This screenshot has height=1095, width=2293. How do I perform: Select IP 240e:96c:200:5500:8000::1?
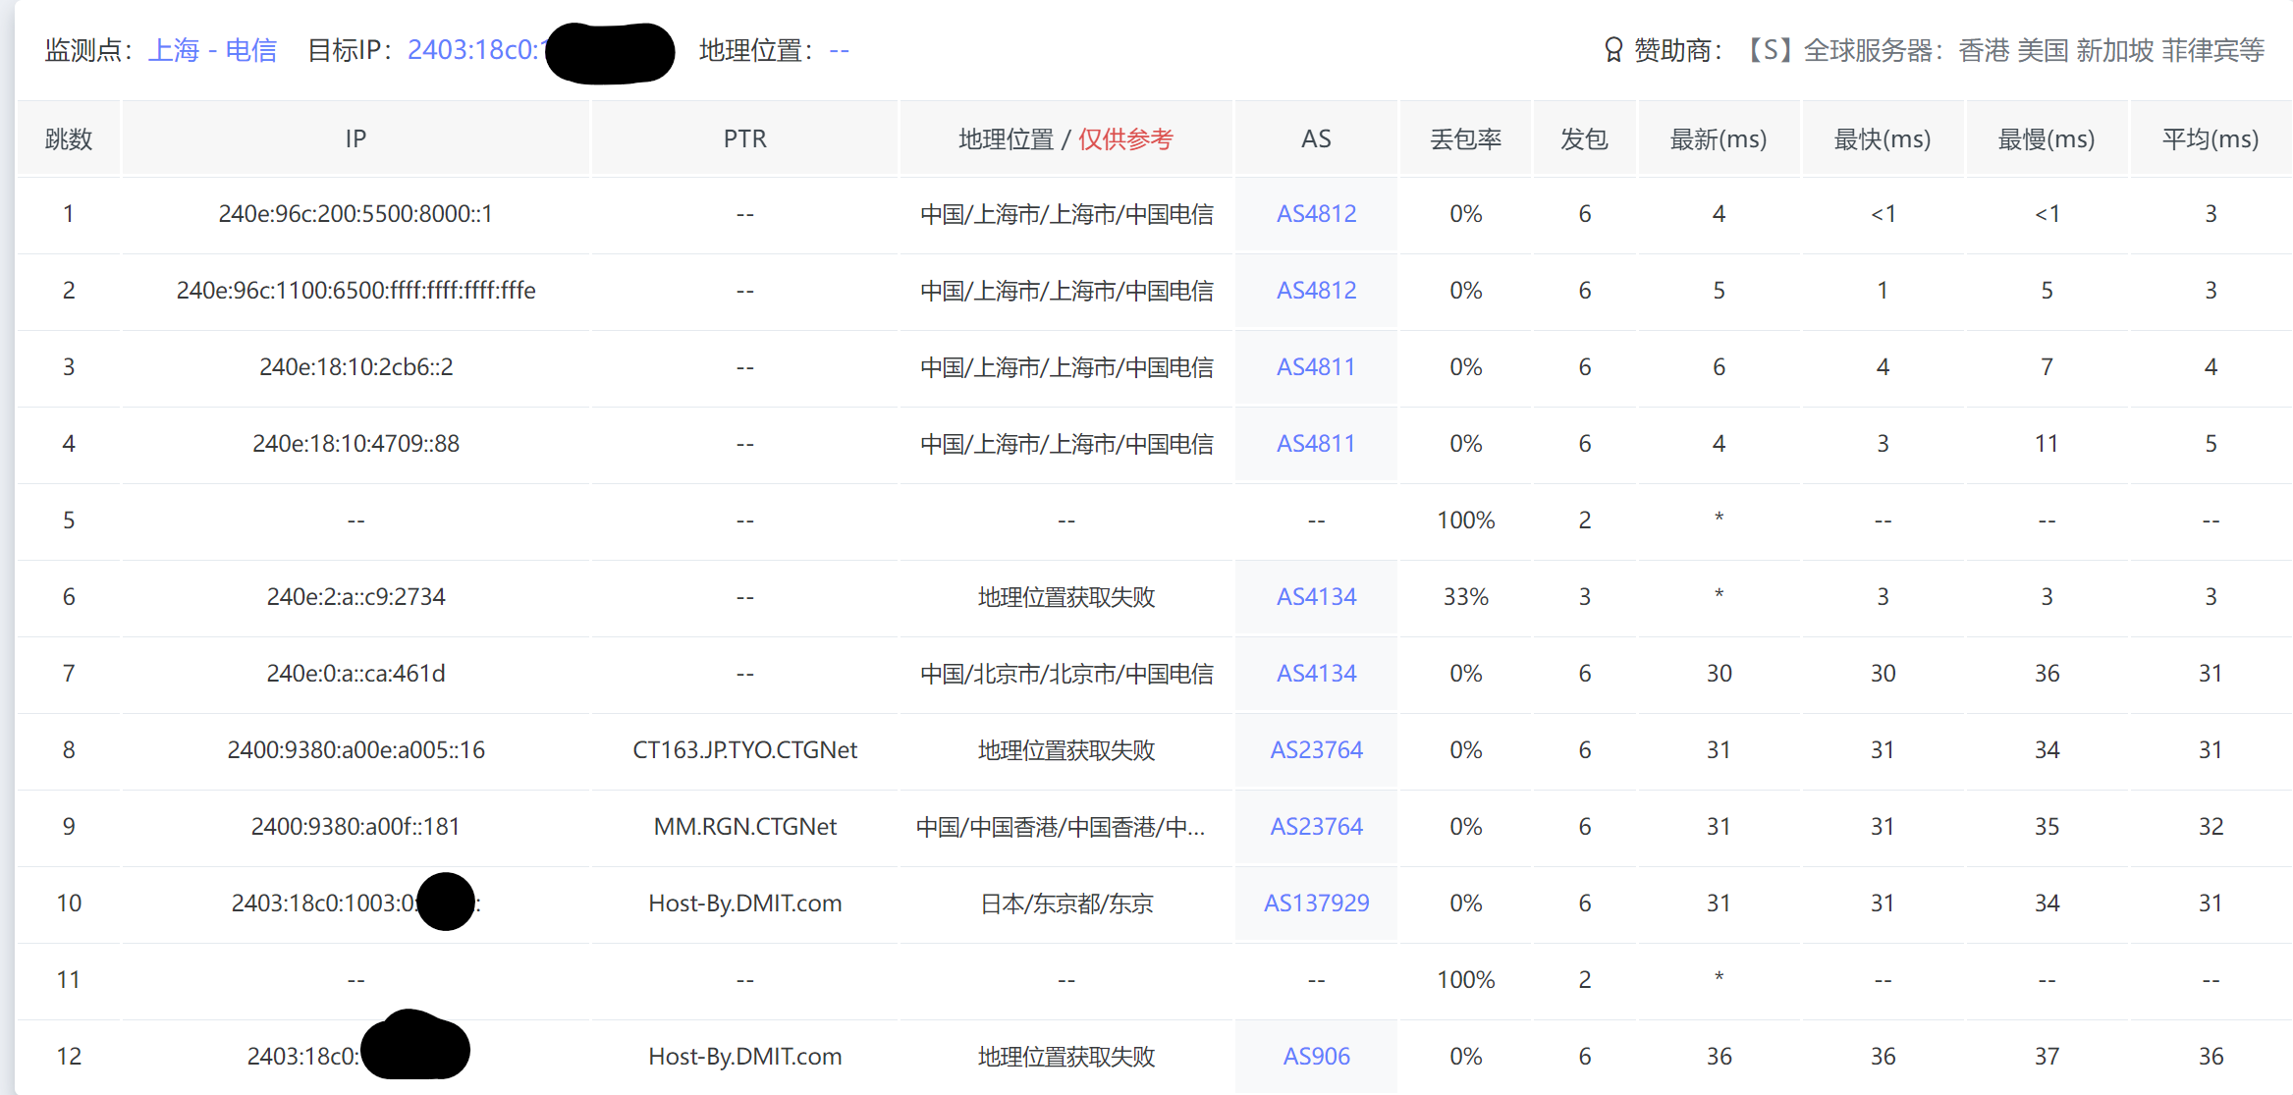click(355, 214)
